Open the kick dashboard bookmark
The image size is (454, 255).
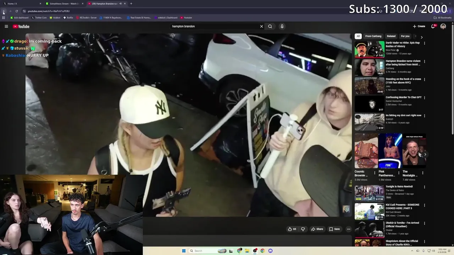pos(20,18)
